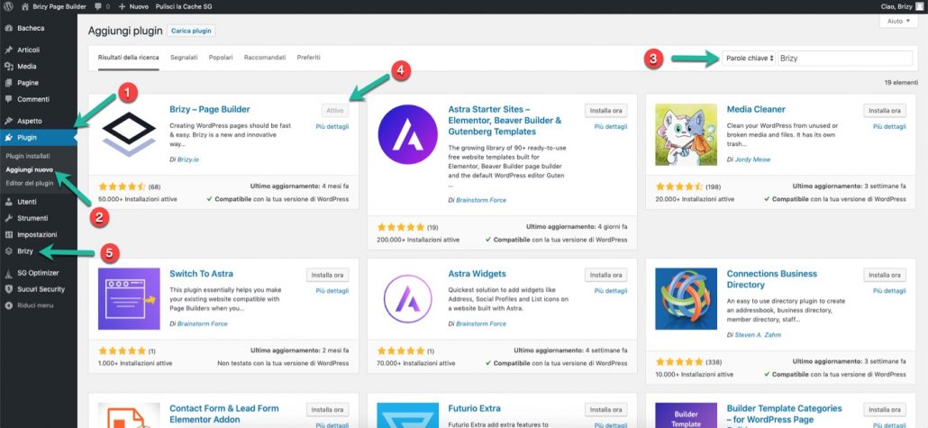This screenshot has height=428, width=928.
Task: Open Più dettagli for Media Cleaner
Action: click(889, 126)
